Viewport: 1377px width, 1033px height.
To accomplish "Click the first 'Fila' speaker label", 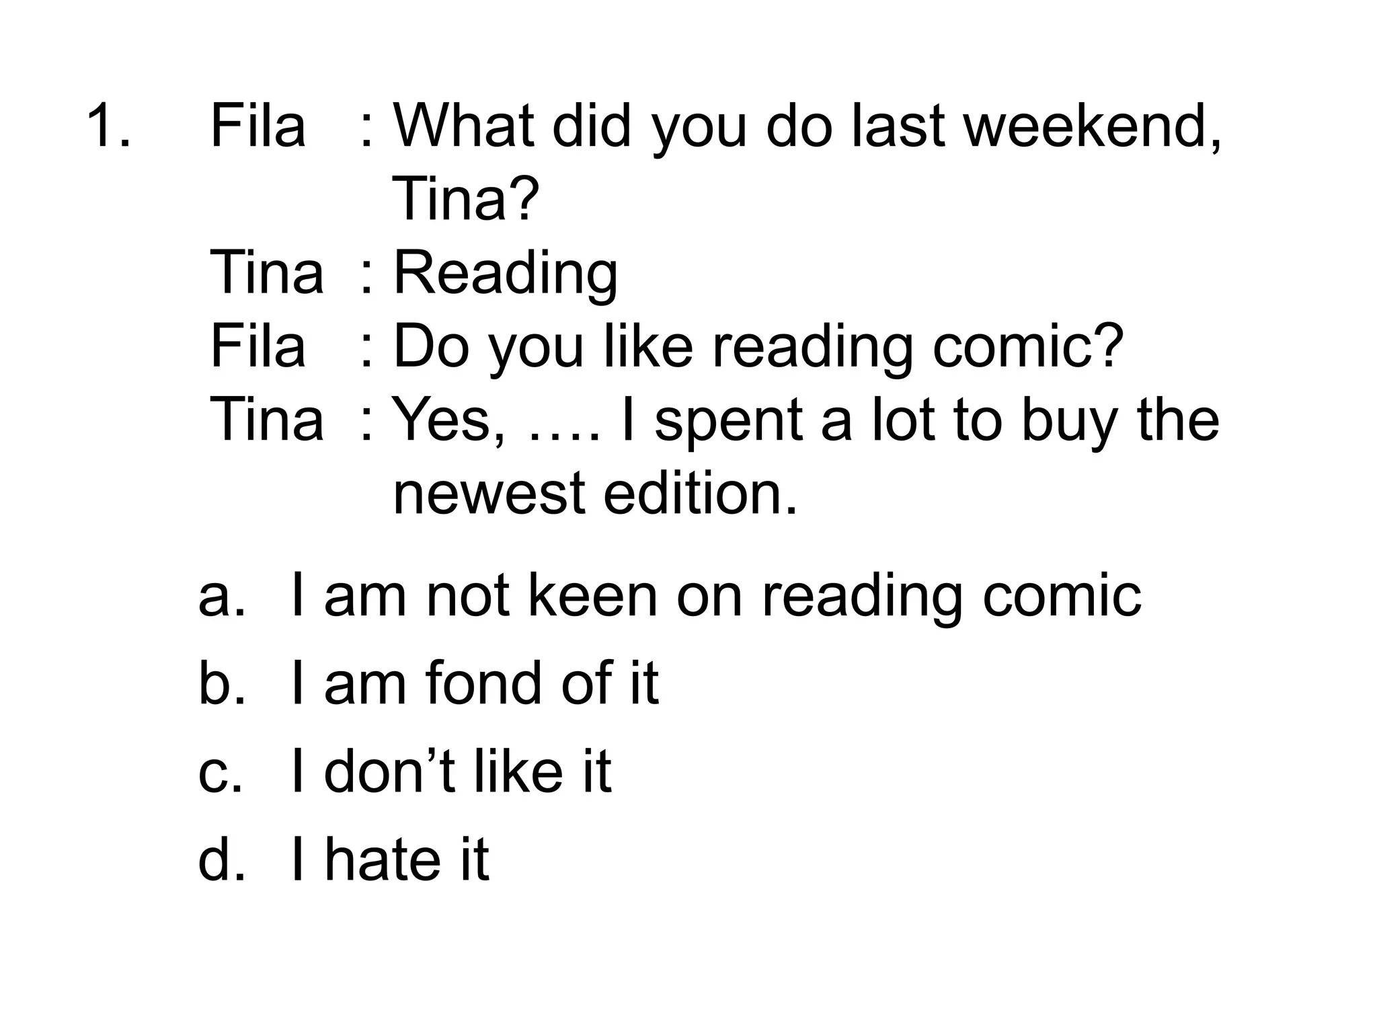I will [258, 125].
